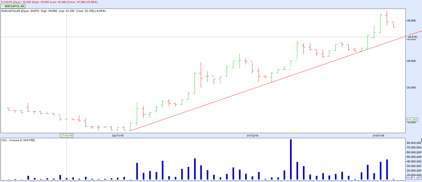The image size is (422, 182).
Task: Click the 3.471.127 volume value label
Action: 414,177
